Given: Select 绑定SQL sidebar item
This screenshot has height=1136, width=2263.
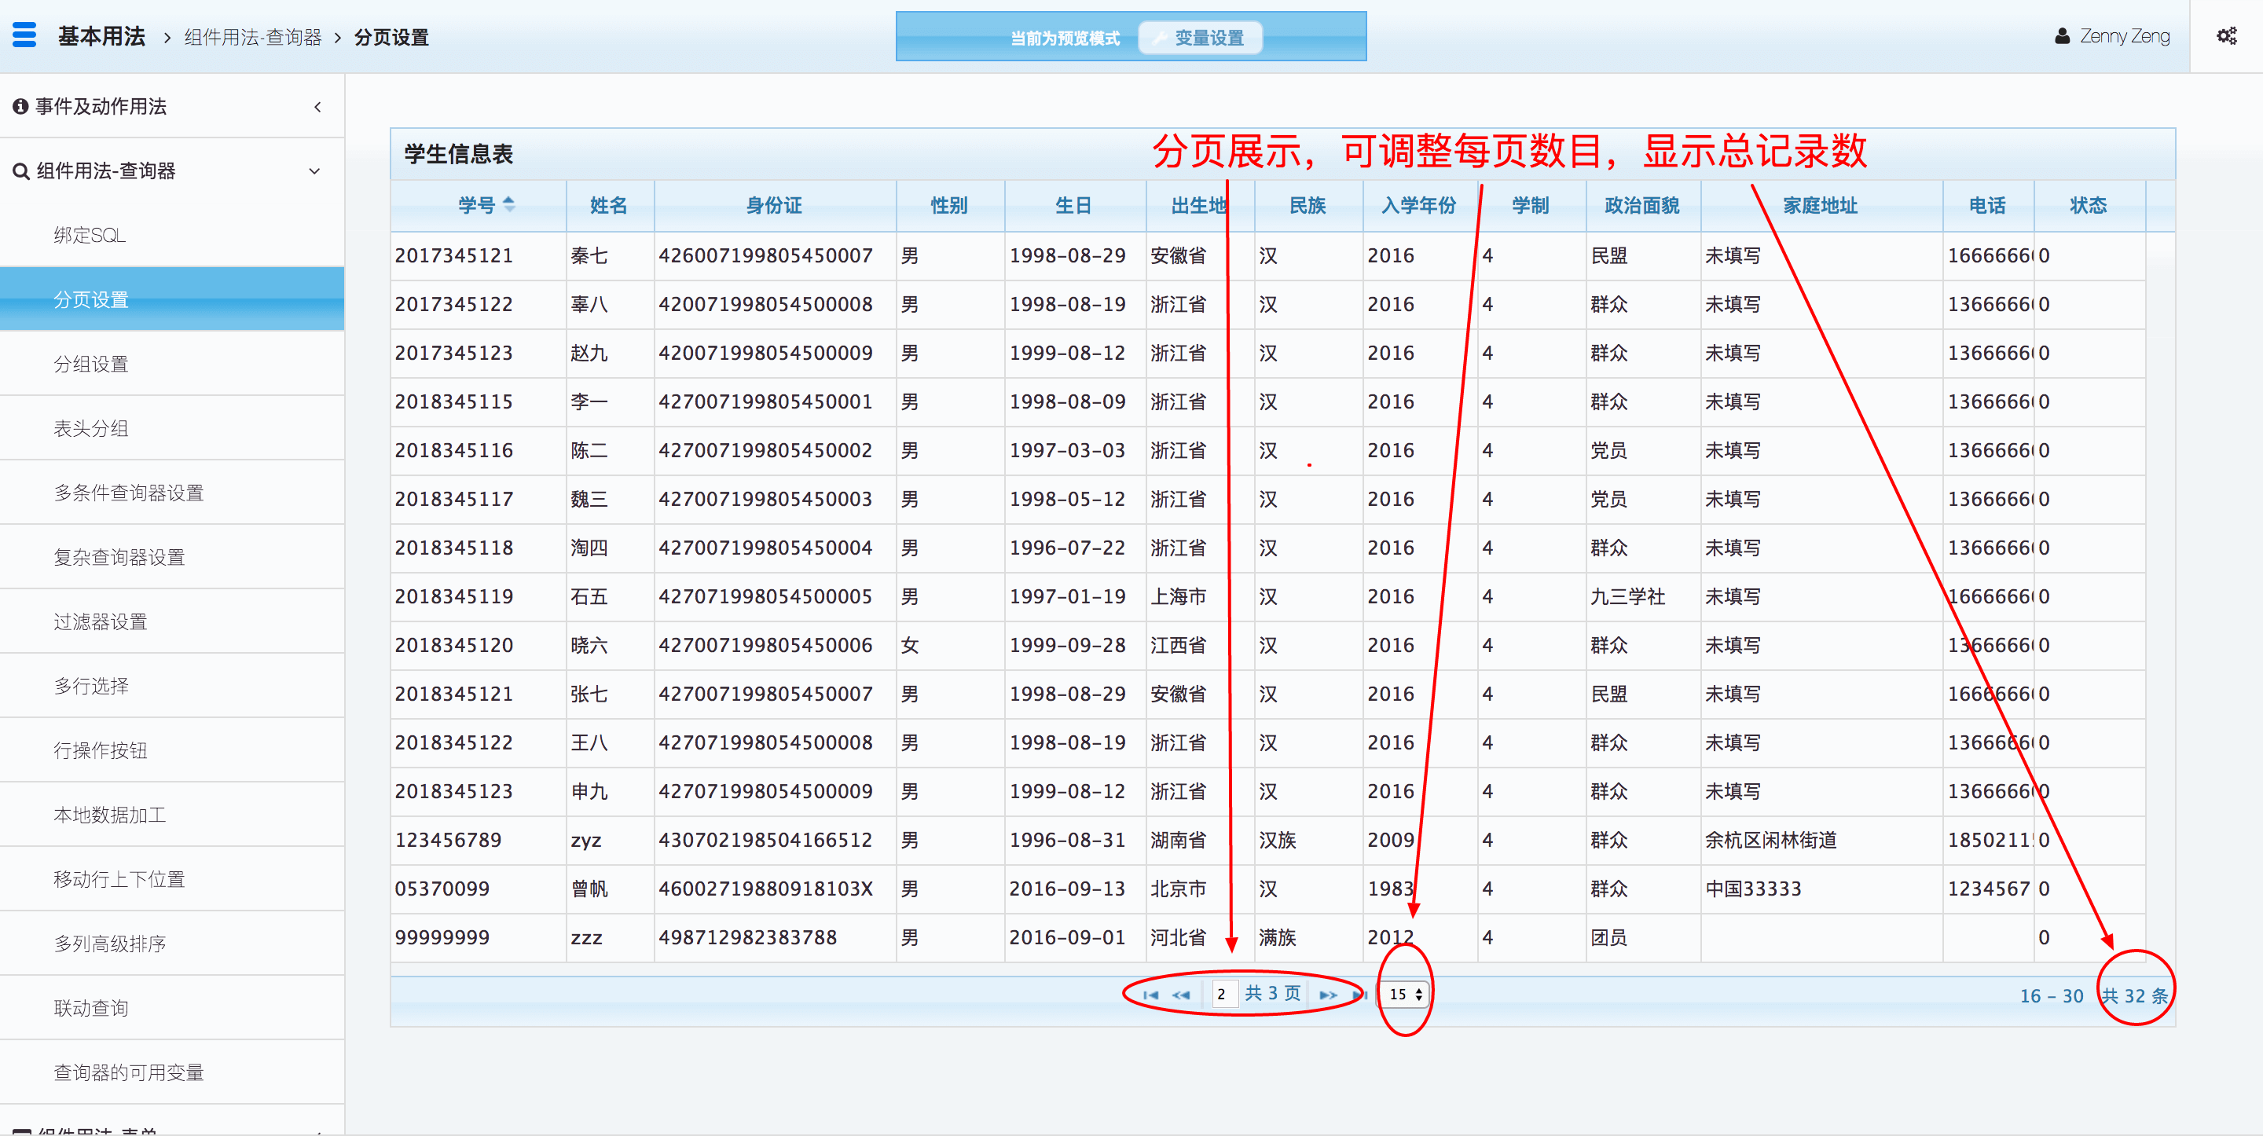Looking at the screenshot, I should pos(90,236).
